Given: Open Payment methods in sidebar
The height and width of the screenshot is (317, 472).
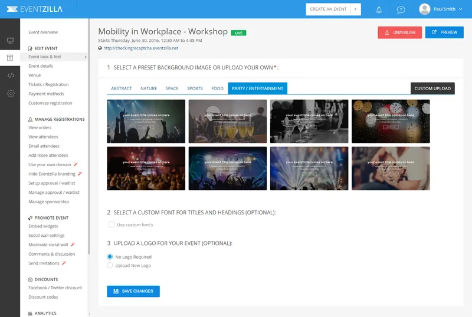Looking at the screenshot, I should tap(46, 94).
